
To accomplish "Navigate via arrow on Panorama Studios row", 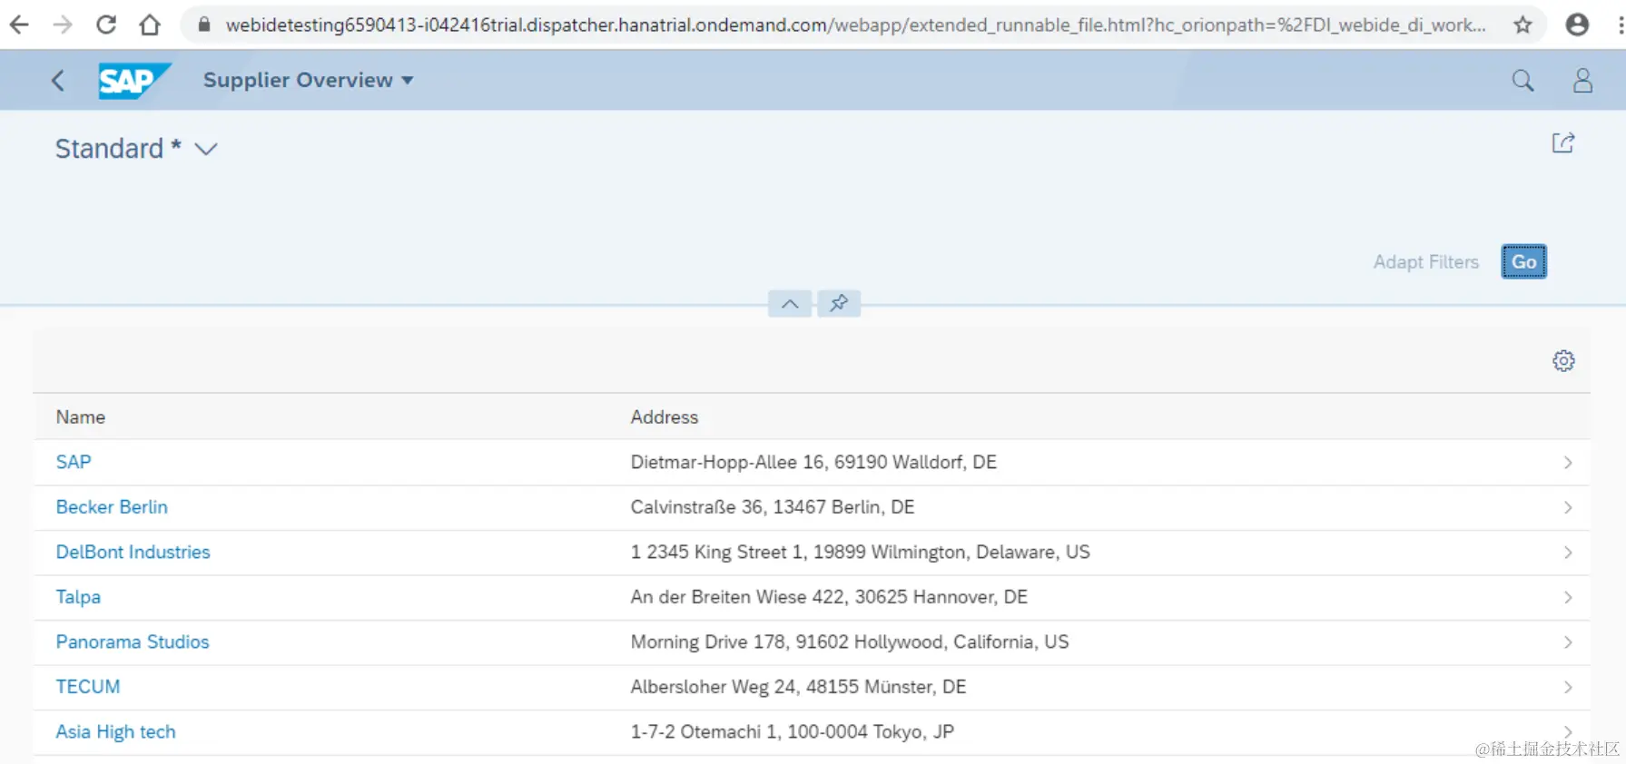I will point(1568,642).
